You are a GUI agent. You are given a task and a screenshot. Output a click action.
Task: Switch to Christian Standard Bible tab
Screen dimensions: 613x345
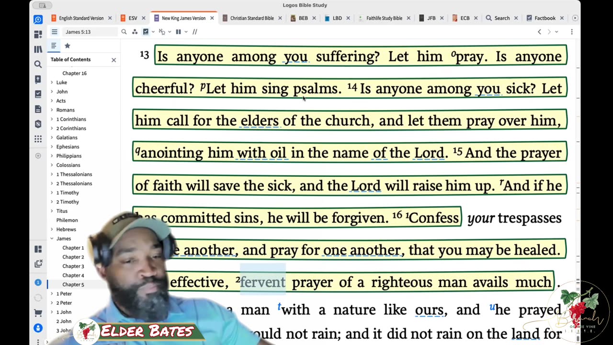[252, 18]
